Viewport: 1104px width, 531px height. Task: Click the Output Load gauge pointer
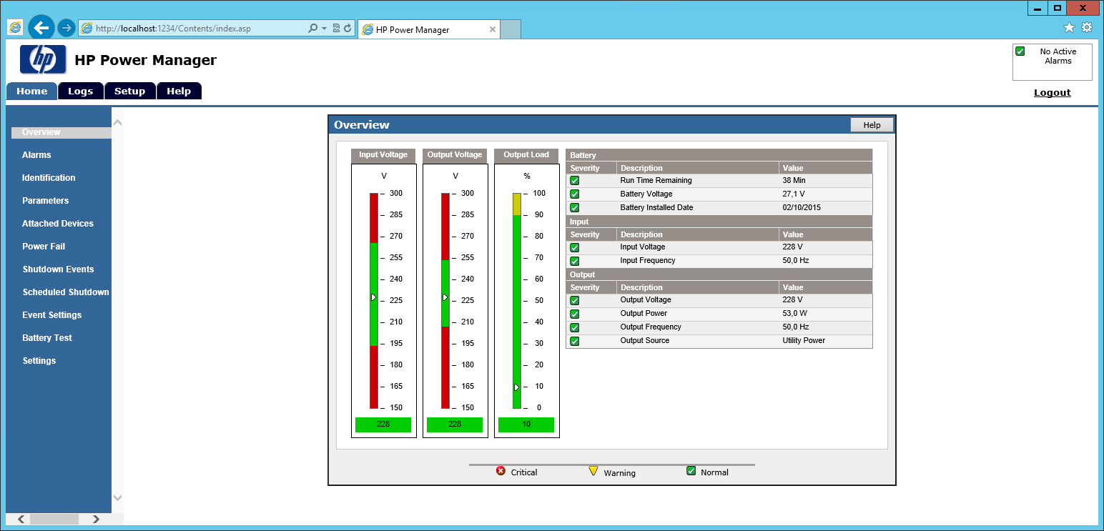[x=516, y=387]
